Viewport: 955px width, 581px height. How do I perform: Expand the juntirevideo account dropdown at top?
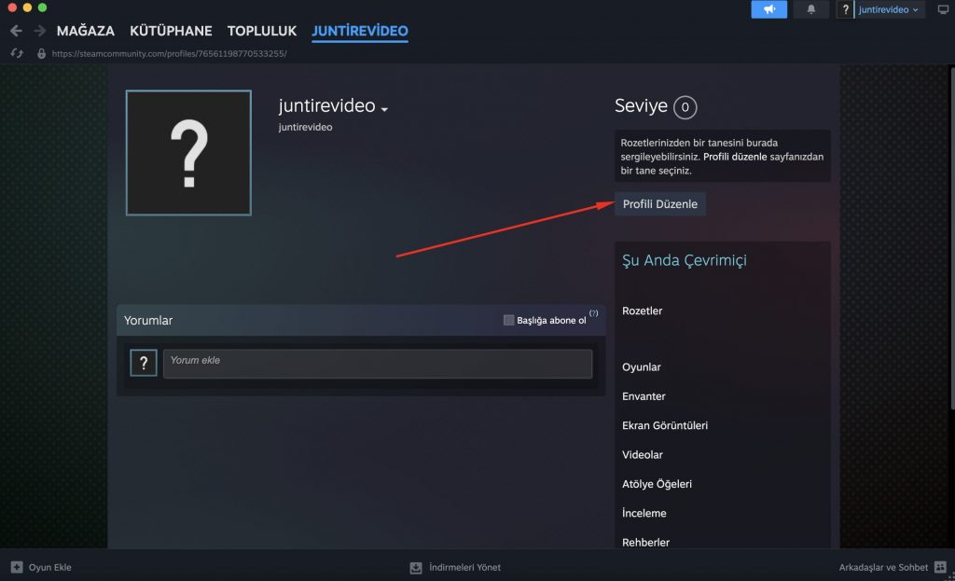click(889, 9)
